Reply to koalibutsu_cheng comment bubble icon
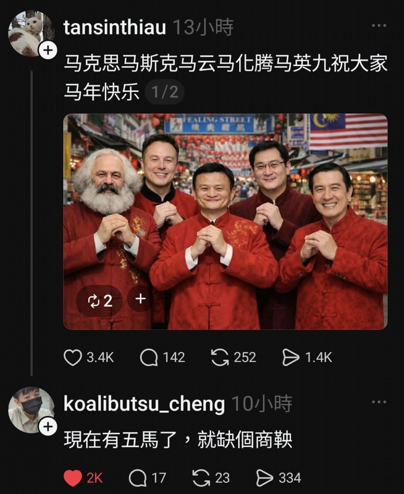The image size is (404, 494). [x=138, y=478]
